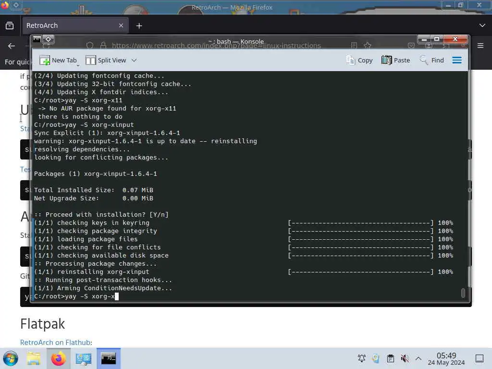Open the clipboard tray icon
This screenshot has height=369, width=492.
[x=390, y=358]
